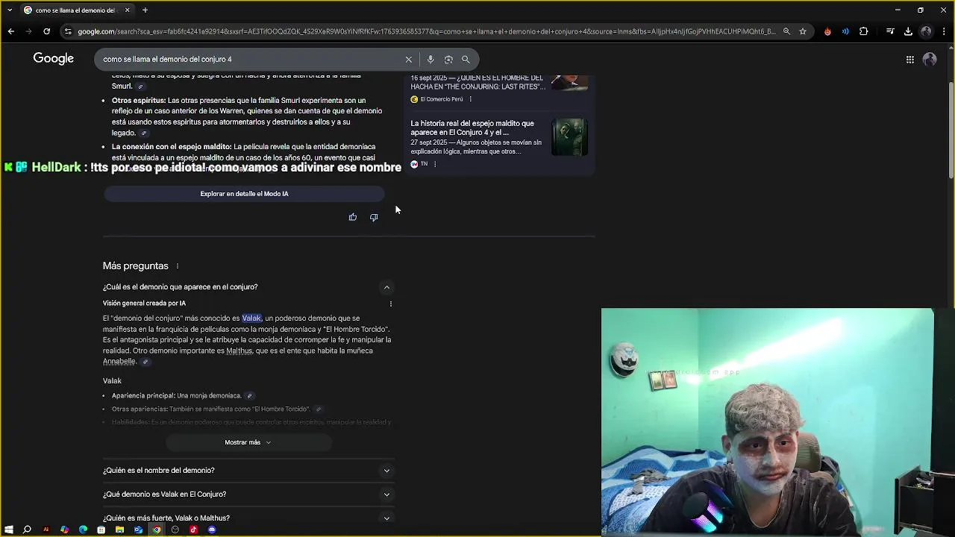Open the flame face extension icon
Screen dimensions: 955x537
[827, 31]
